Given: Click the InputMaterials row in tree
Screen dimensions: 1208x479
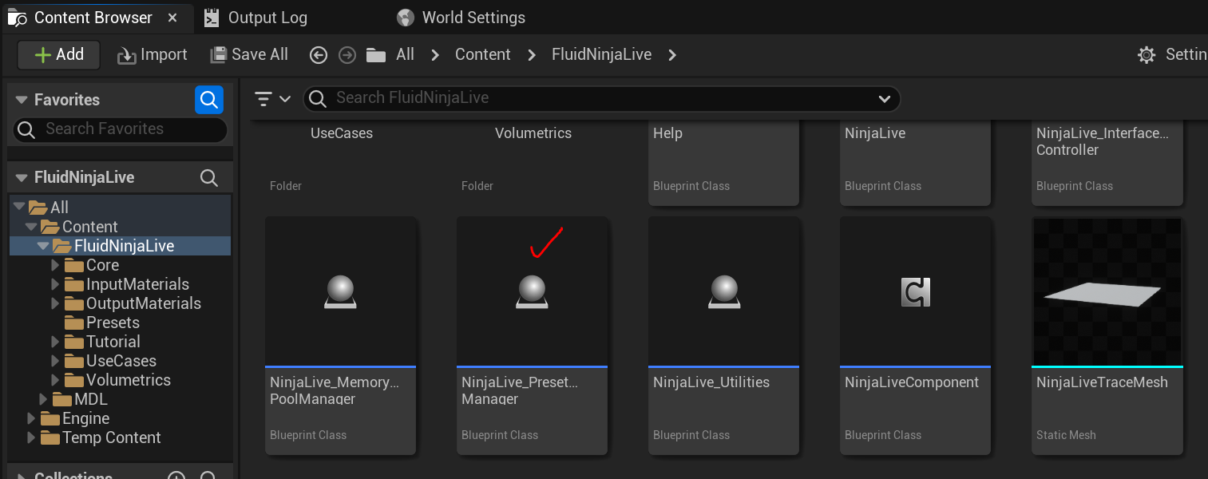Looking at the screenshot, I should pos(120,284).
